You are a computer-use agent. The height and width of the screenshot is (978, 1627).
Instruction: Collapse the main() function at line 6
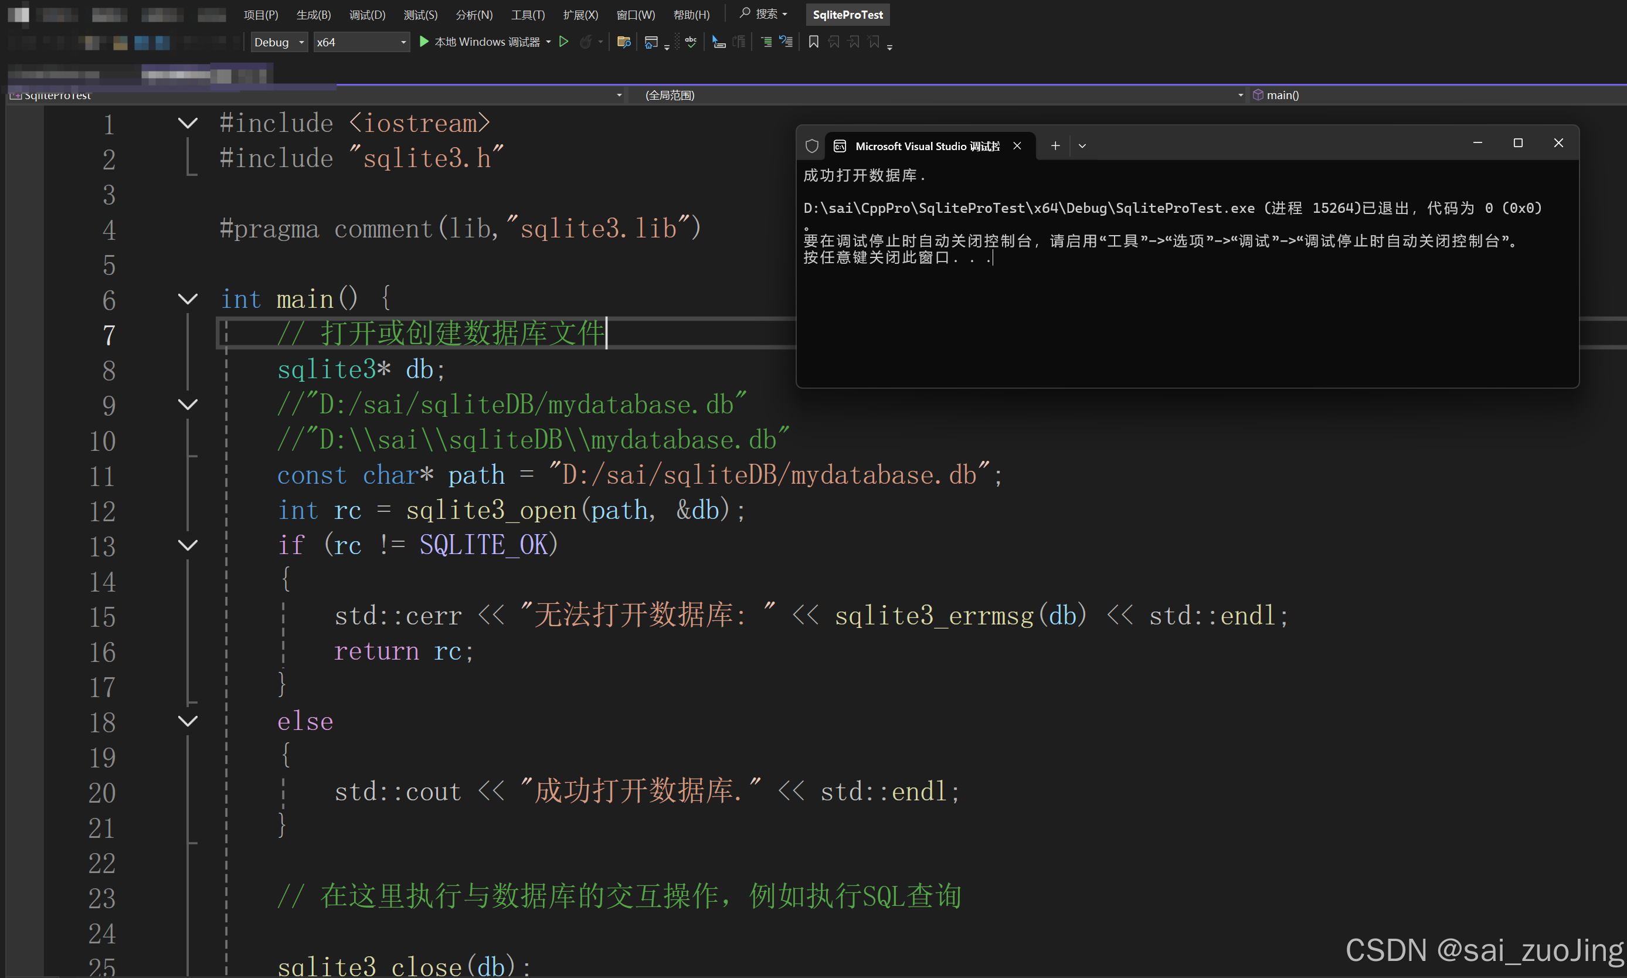188,299
